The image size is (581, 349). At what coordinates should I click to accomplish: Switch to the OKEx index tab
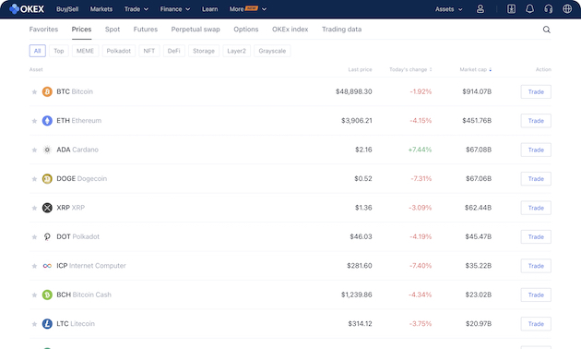pyautogui.click(x=290, y=30)
